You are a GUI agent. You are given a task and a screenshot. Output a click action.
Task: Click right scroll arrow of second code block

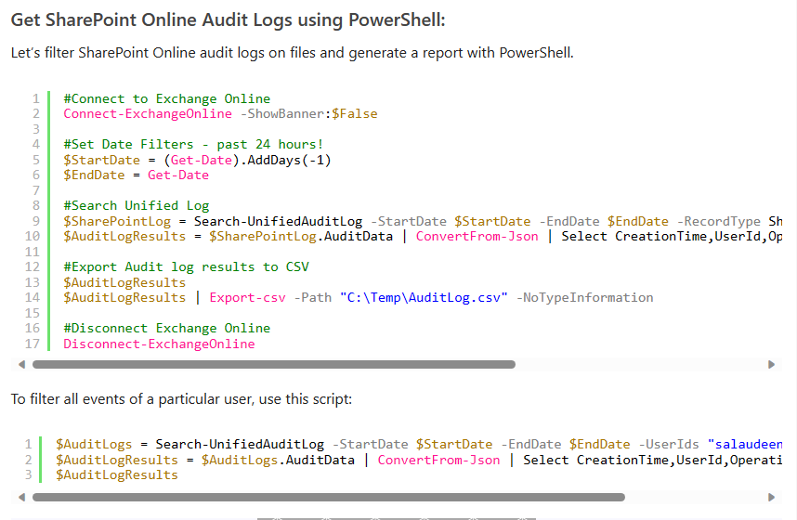pos(771,497)
